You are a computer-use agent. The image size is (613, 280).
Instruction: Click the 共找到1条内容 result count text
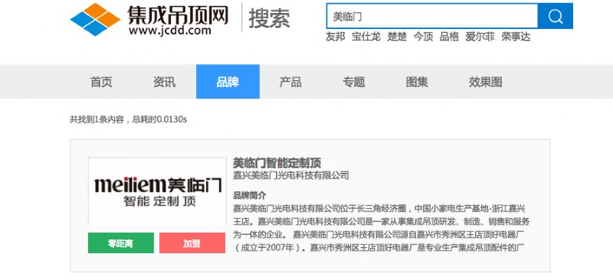97,119
